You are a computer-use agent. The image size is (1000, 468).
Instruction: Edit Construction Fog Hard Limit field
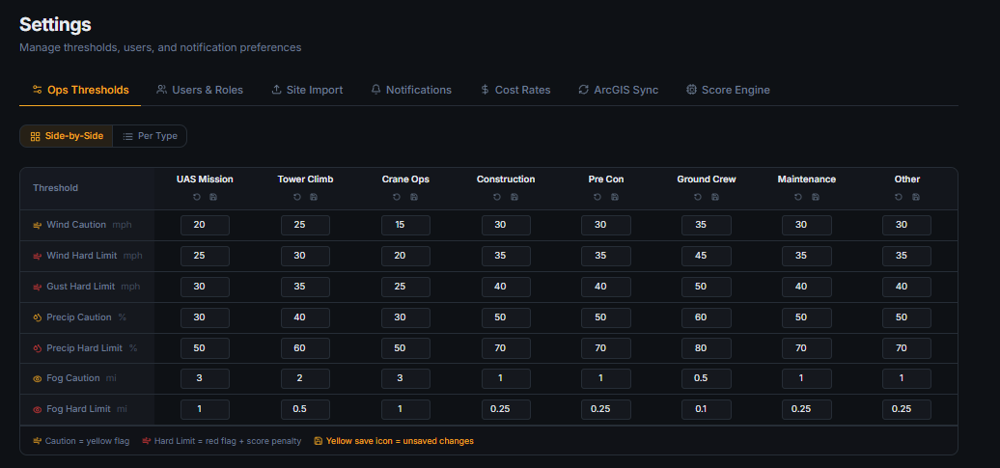coord(506,409)
